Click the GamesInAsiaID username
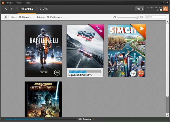170x122 pixels. pyautogui.click(x=155, y=8)
